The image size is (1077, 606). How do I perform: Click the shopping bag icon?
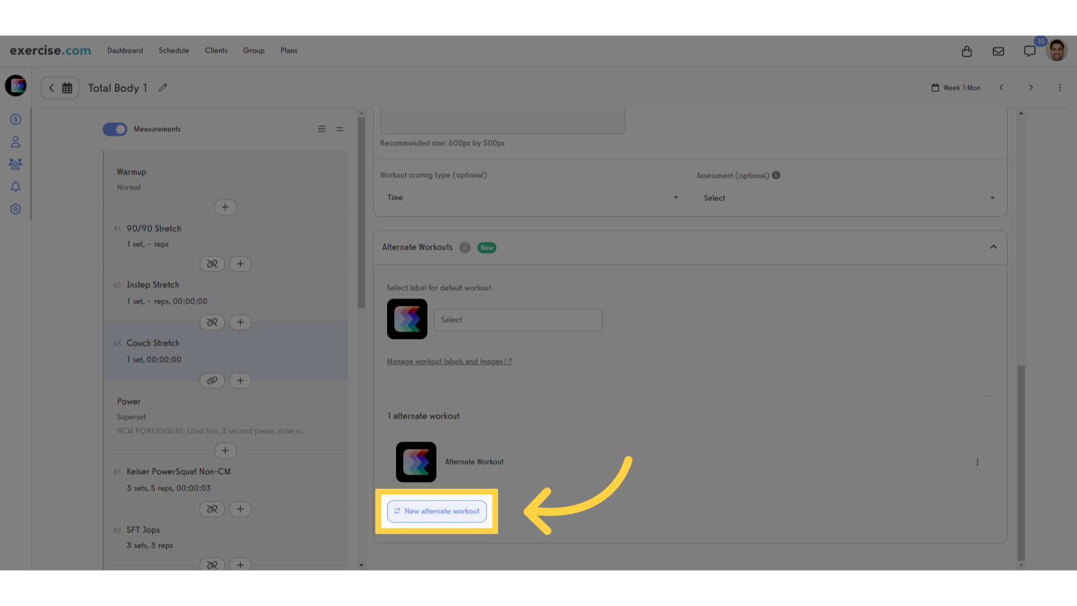coord(967,50)
